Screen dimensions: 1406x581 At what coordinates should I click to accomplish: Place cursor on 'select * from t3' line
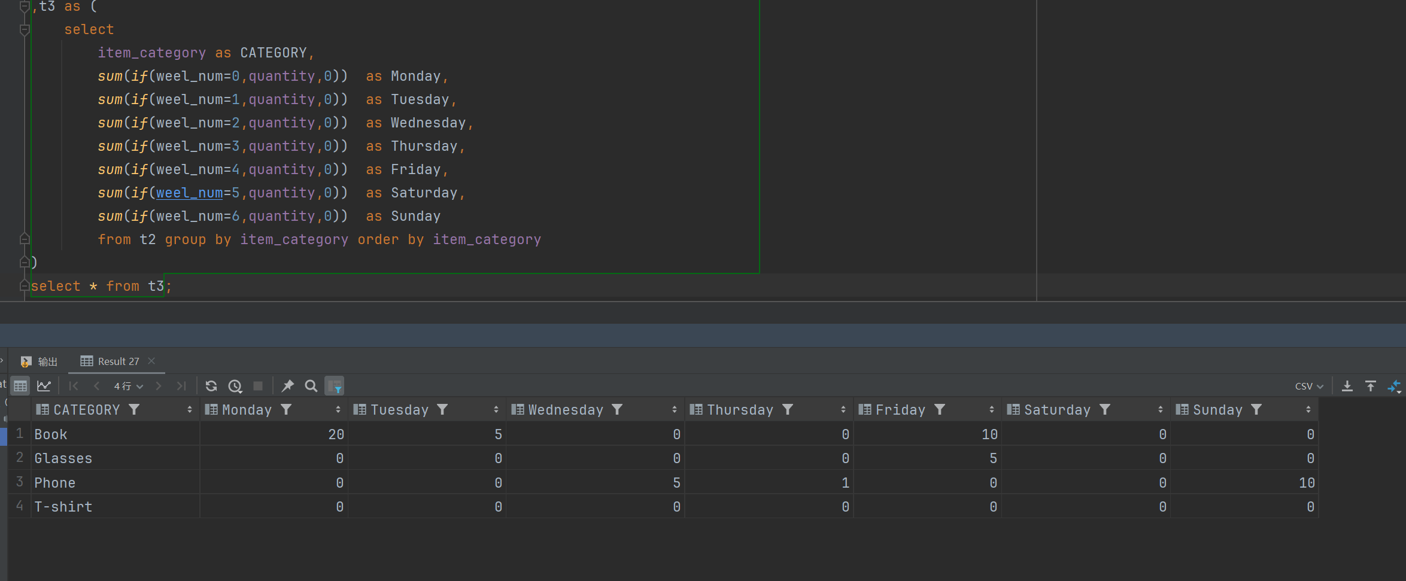coord(101,286)
